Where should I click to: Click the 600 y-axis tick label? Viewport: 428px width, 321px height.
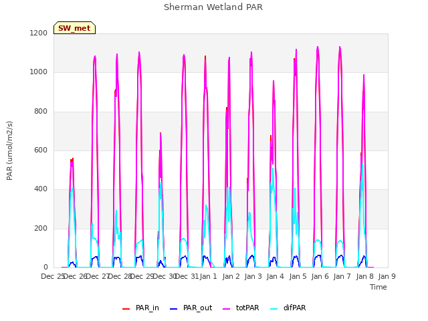click(x=41, y=150)
